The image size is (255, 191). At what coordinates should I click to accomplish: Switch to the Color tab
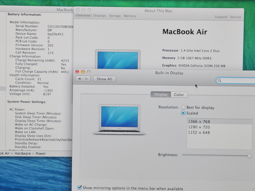click(x=179, y=95)
